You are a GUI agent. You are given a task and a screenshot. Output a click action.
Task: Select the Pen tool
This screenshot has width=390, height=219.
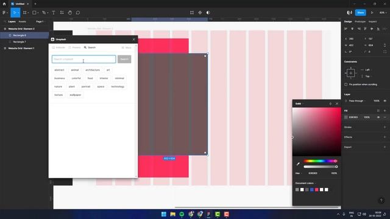pyautogui.click(x=44, y=12)
